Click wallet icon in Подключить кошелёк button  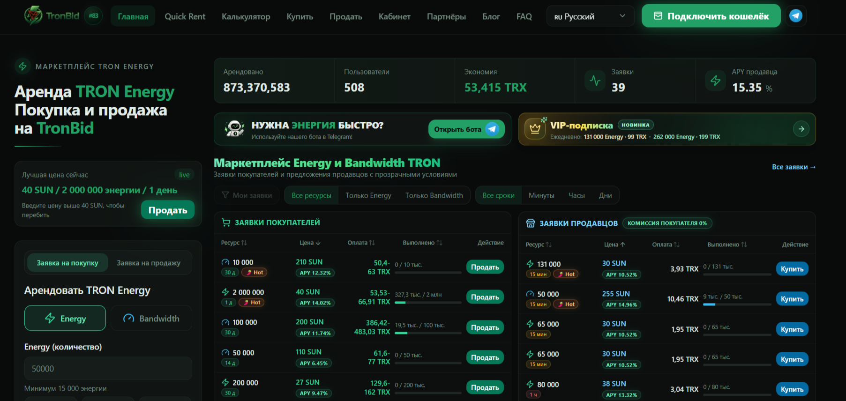click(x=658, y=16)
